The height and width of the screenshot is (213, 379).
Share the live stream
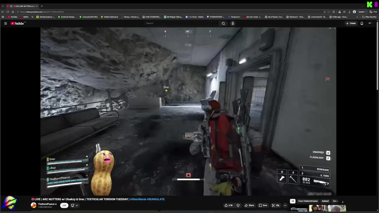click(x=249, y=205)
